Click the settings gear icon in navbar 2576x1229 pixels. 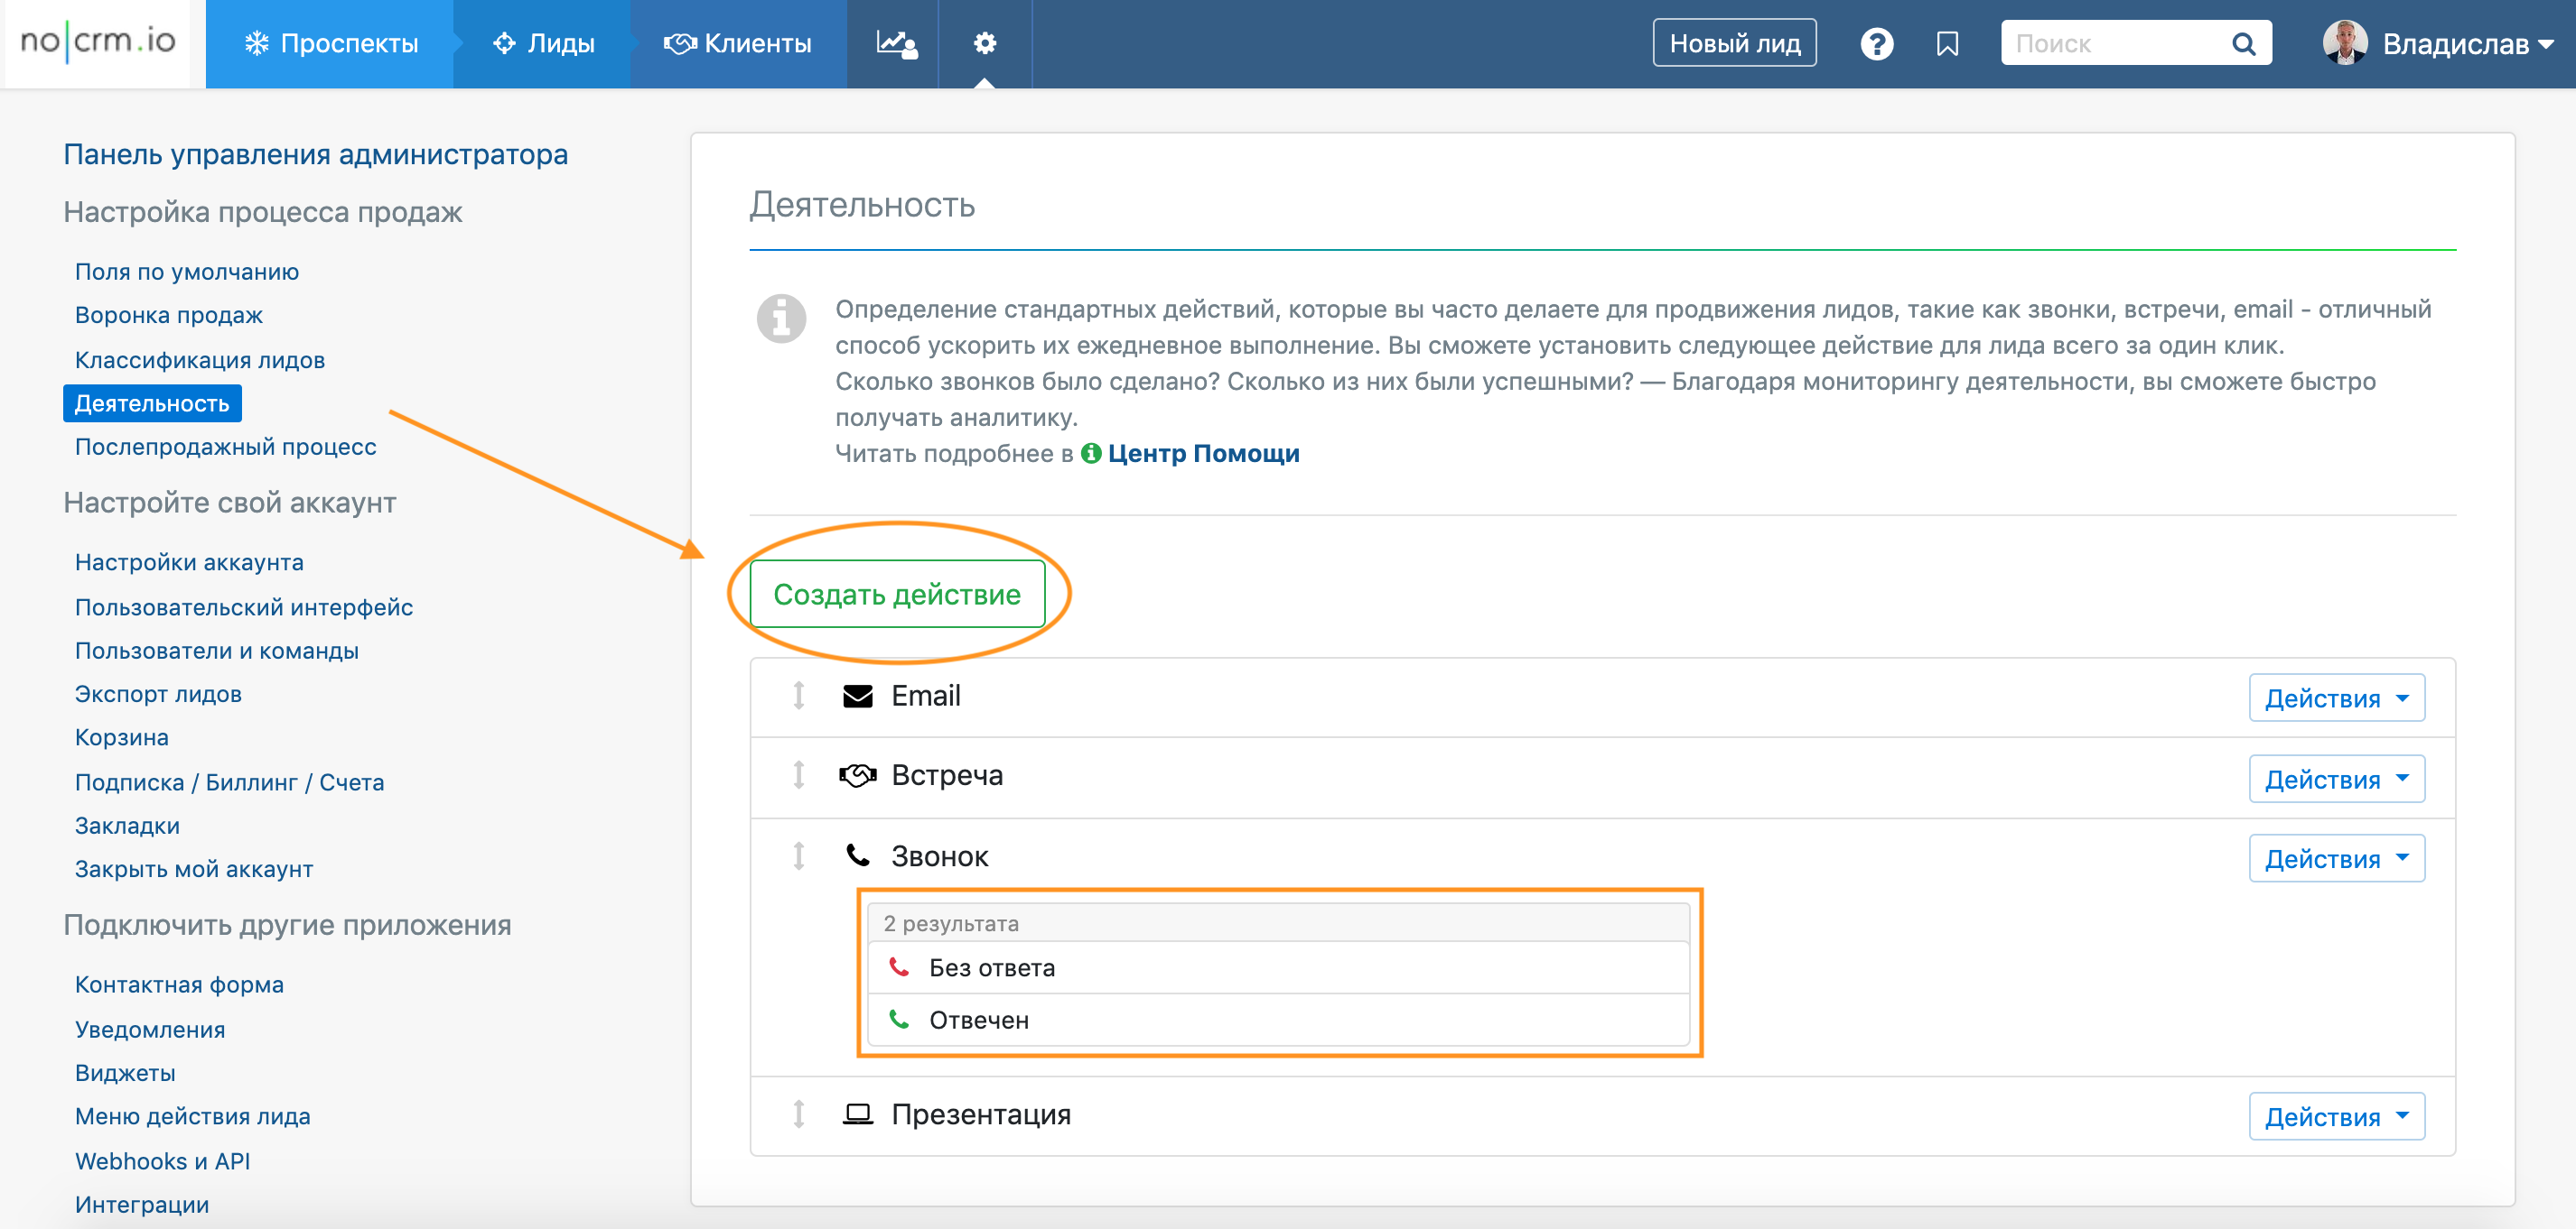(x=984, y=43)
